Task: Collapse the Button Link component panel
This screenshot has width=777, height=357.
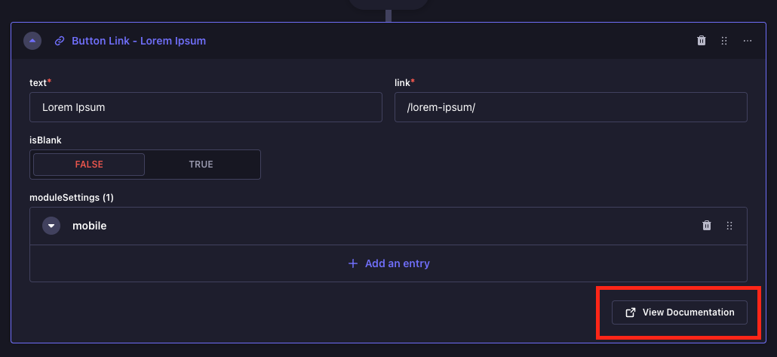Action: (x=32, y=41)
